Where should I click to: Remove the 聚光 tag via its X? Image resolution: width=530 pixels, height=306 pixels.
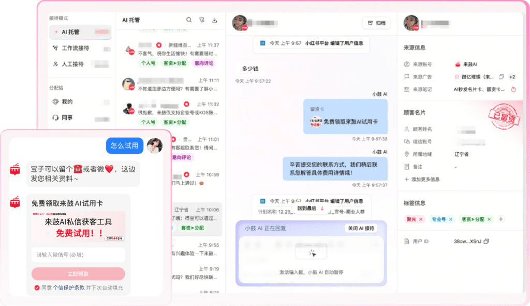tap(421, 219)
